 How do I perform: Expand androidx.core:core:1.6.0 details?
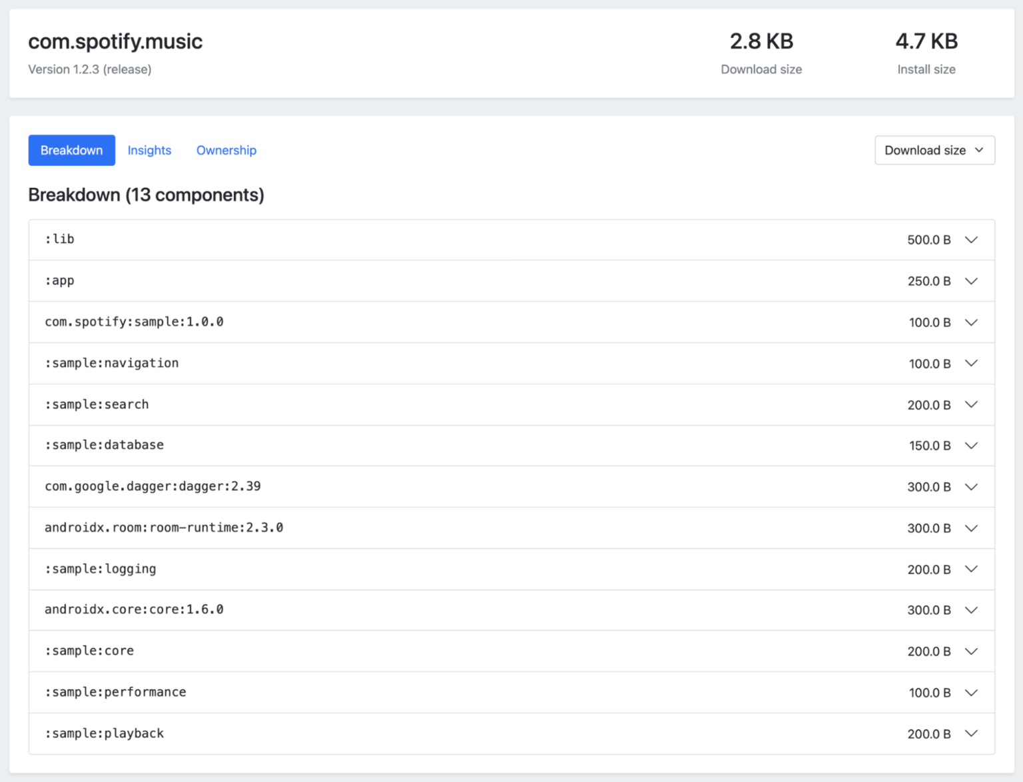pyautogui.click(x=971, y=610)
